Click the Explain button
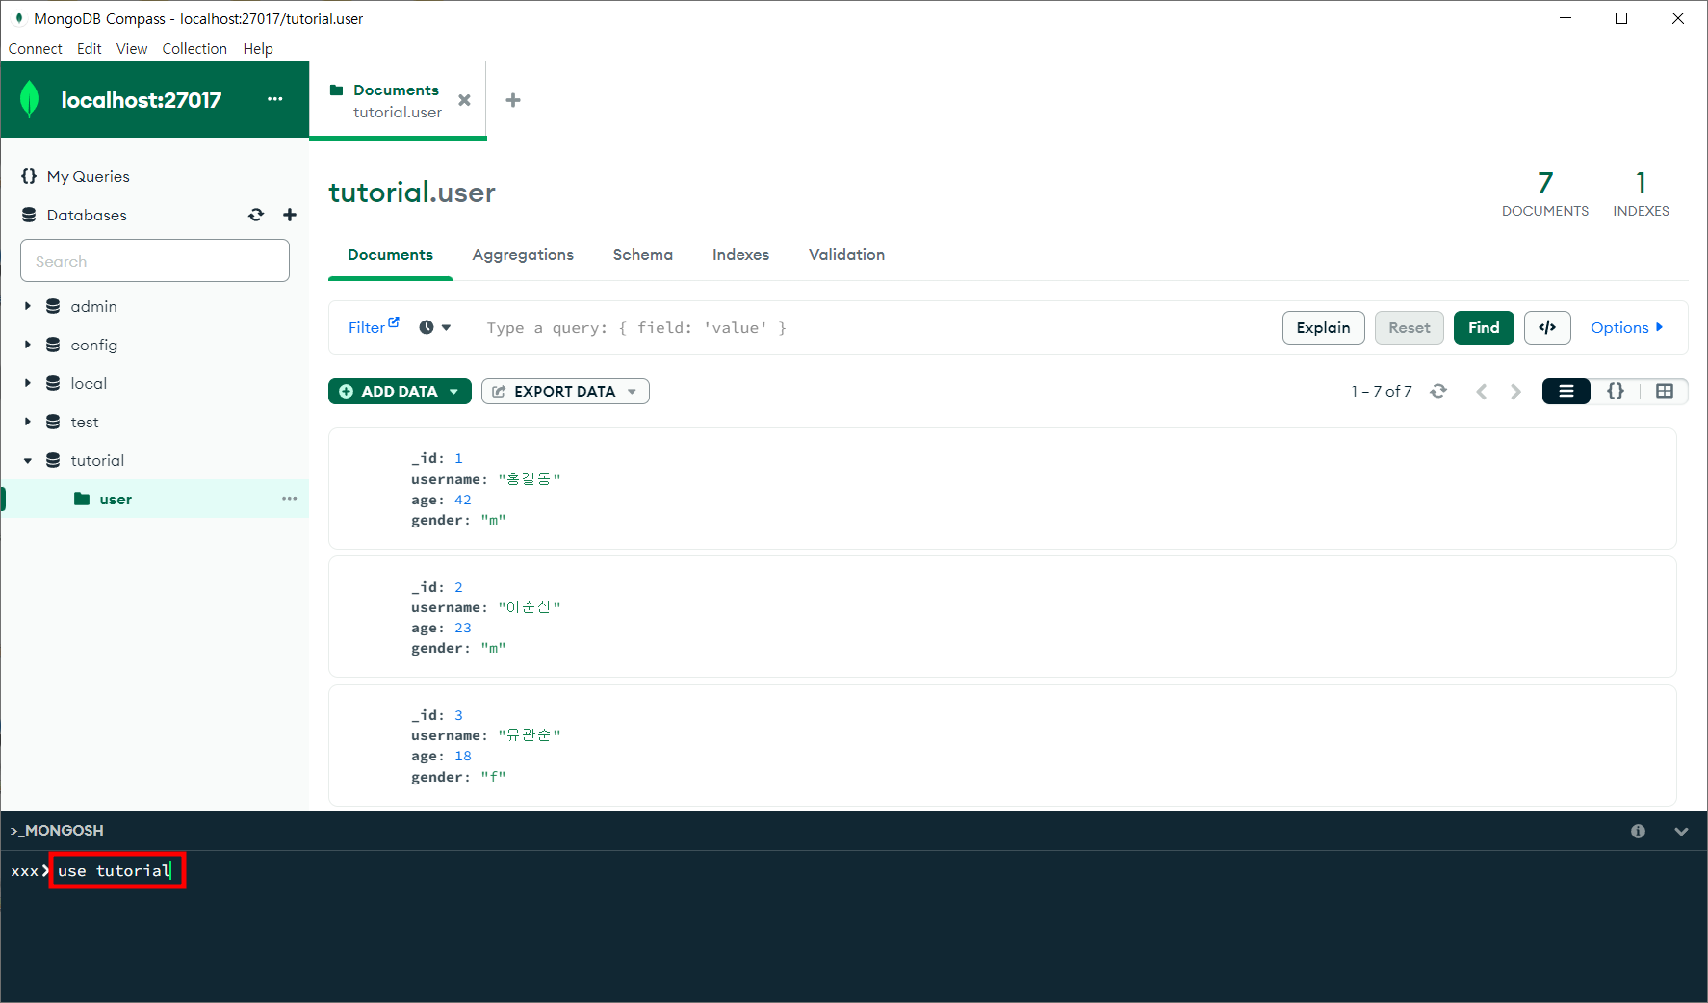The width and height of the screenshot is (1708, 1003). (x=1323, y=327)
